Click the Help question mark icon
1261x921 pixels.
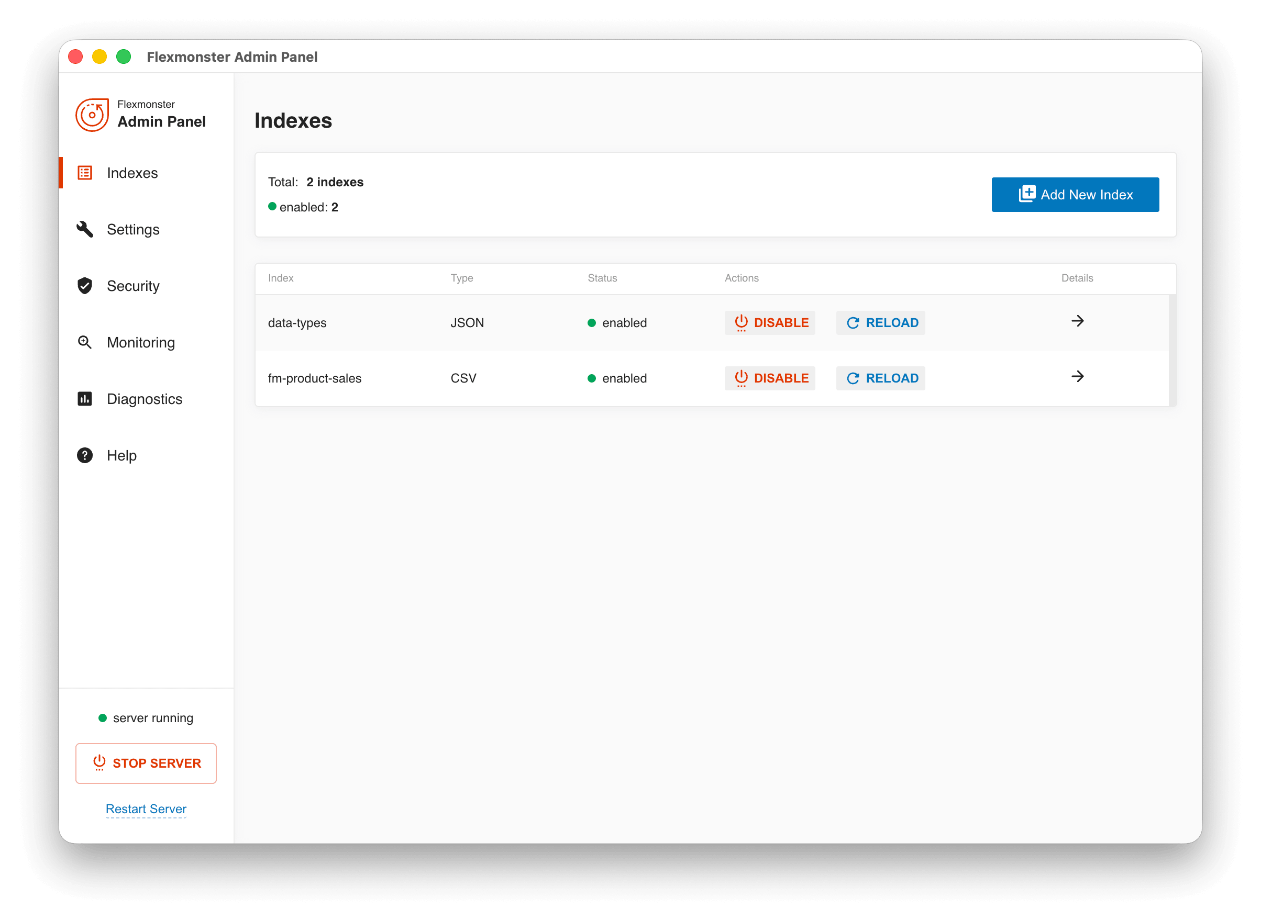[85, 455]
